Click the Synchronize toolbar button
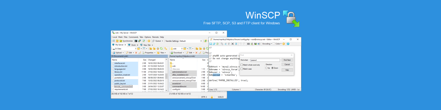441x110 pixels. click(x=126, y=41)
